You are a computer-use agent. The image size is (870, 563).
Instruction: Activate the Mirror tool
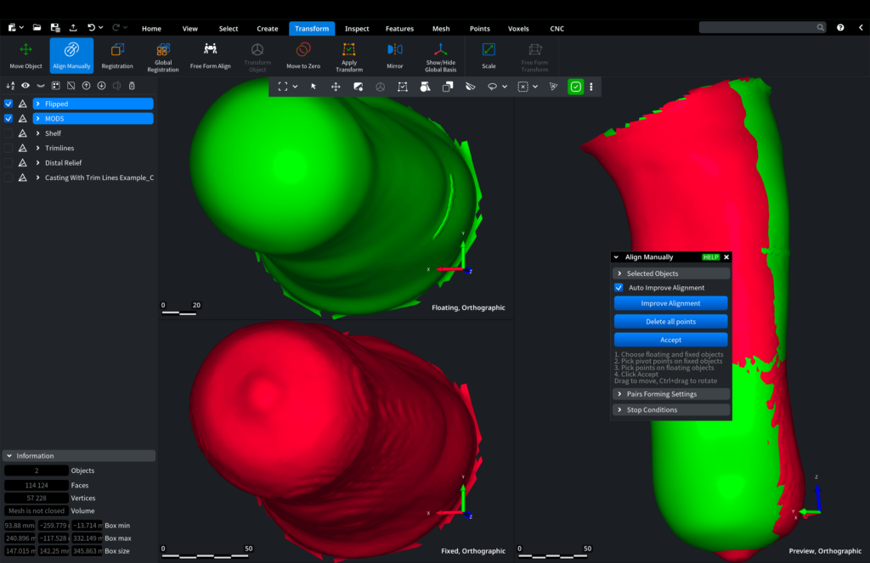coord(395,55)
